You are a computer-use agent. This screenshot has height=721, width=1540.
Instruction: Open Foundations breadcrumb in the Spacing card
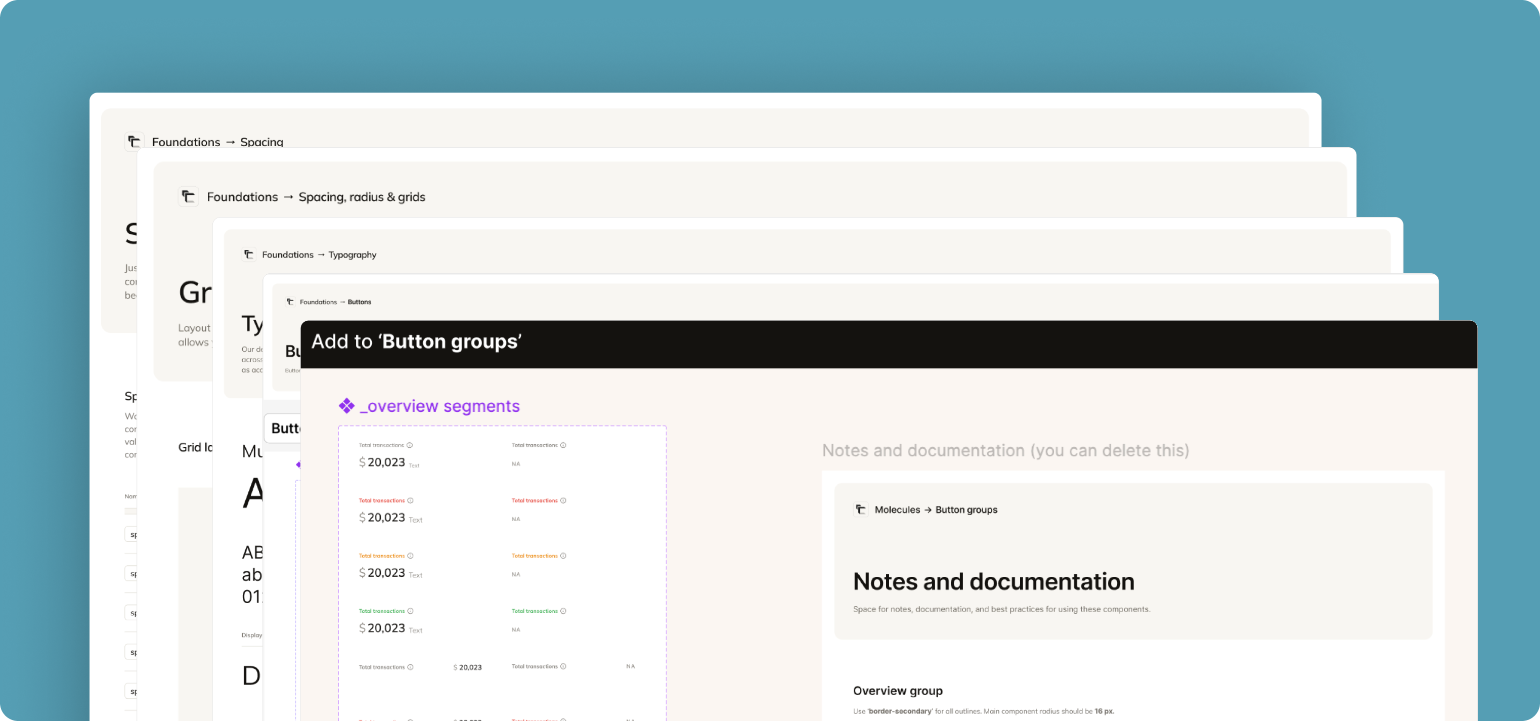[186, 142]
